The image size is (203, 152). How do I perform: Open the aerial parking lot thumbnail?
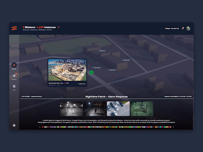pos(118,109)
